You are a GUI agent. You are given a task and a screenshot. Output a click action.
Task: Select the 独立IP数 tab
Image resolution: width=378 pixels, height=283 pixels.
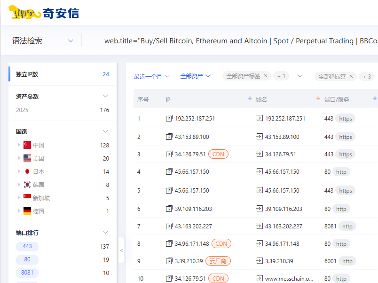click(63, 74)
